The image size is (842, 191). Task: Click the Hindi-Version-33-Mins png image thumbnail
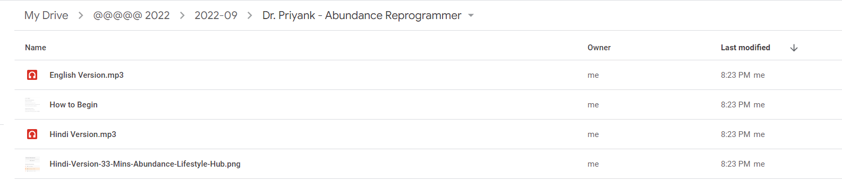click(32, 164)
